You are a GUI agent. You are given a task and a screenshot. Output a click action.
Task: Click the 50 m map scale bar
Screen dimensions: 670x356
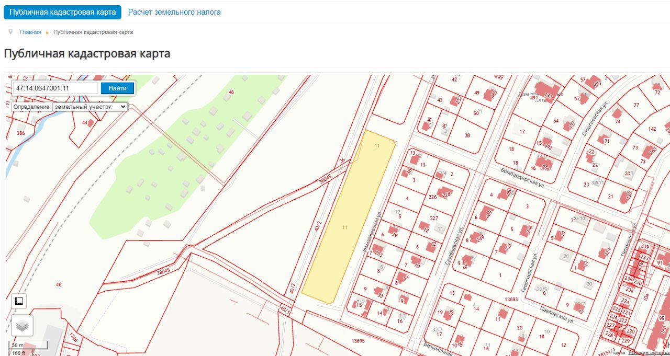(x=28, y=346)
